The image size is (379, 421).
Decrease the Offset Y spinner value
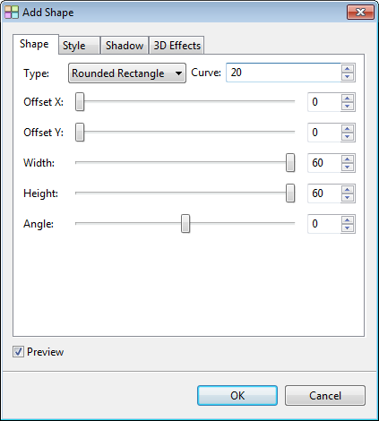pyautogui.click(x=348, y=137)
